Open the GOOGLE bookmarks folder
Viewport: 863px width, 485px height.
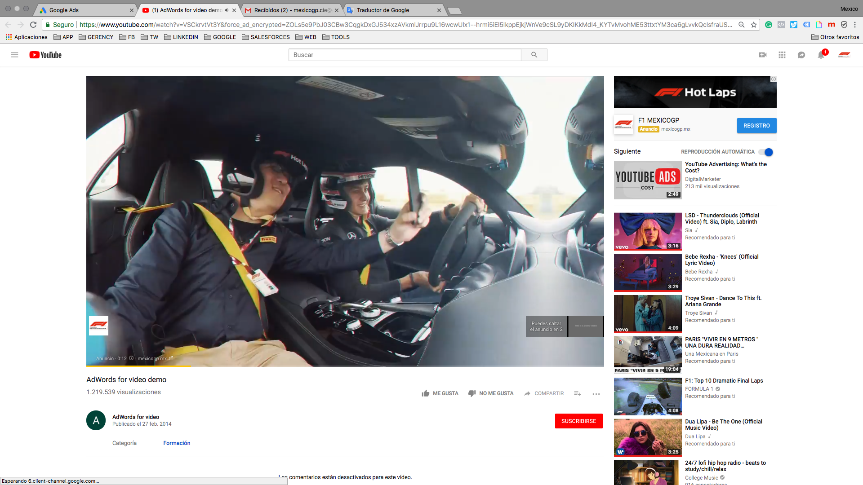point(220,37)
